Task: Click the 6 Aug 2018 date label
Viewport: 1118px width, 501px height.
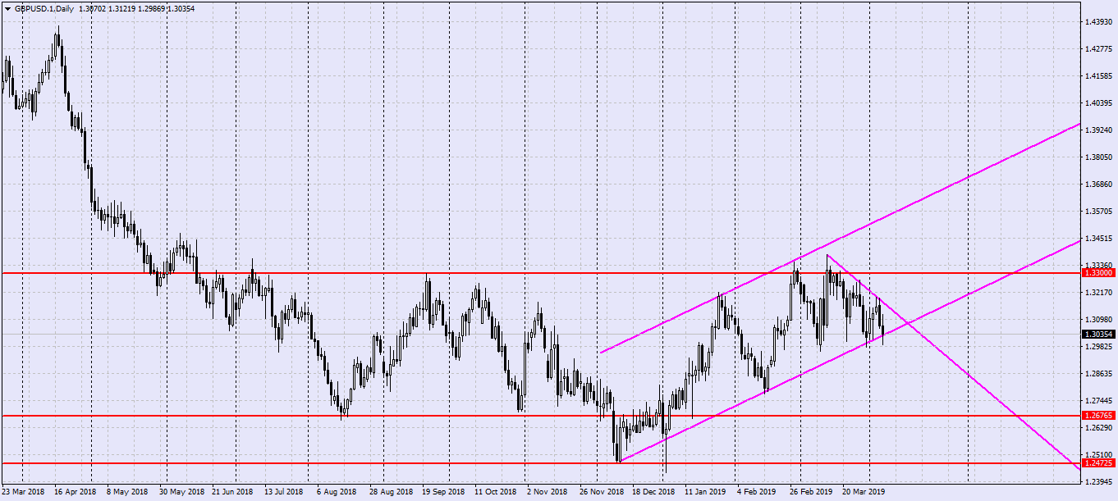Action: 337,492
